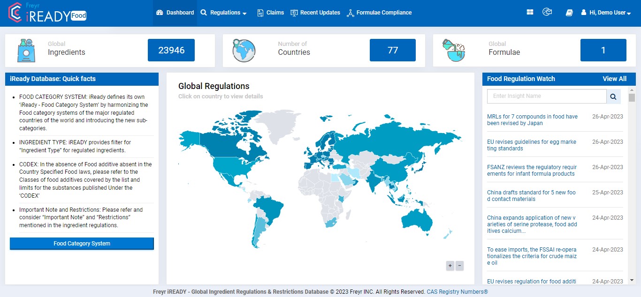
Task: Focus the Enter Insight Name search field
Action: coord(547,97)
